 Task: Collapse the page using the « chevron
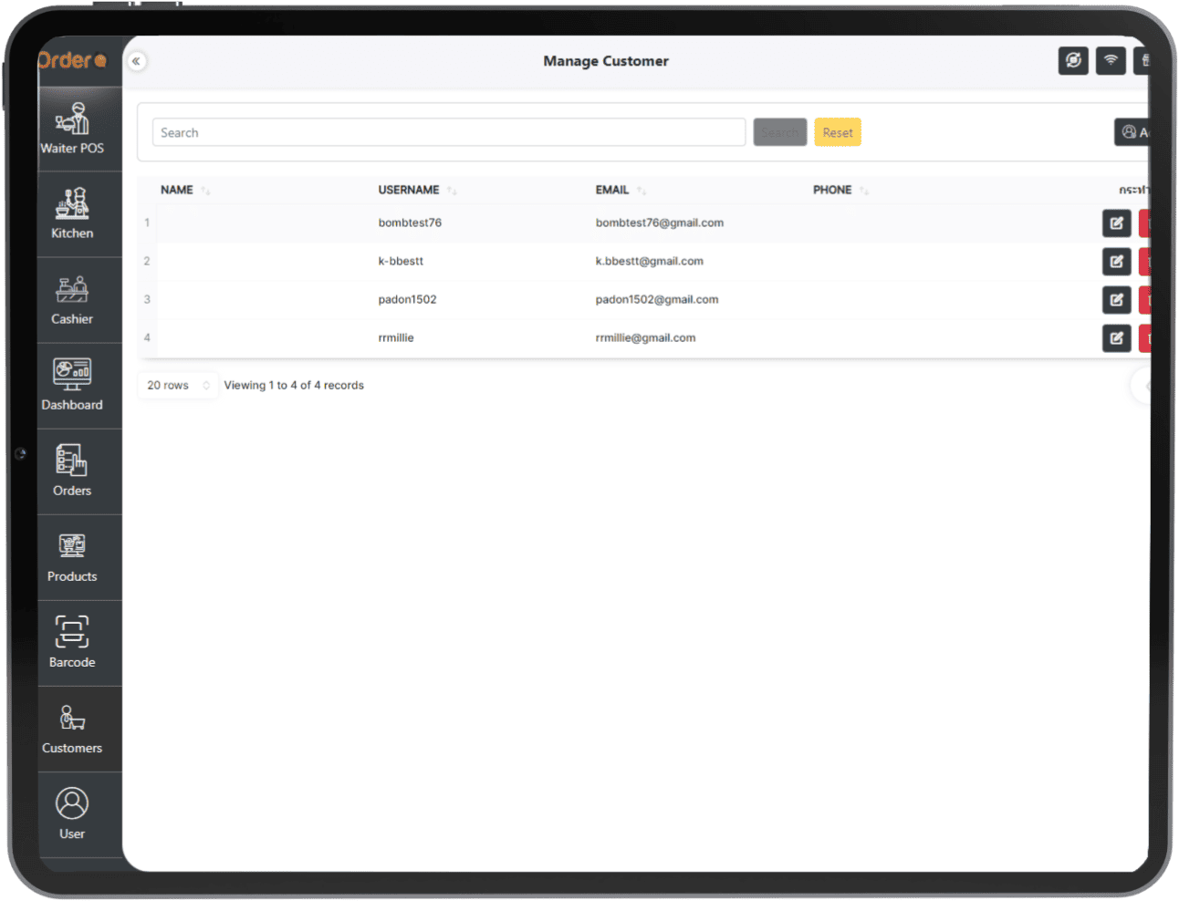click(137, 60)
